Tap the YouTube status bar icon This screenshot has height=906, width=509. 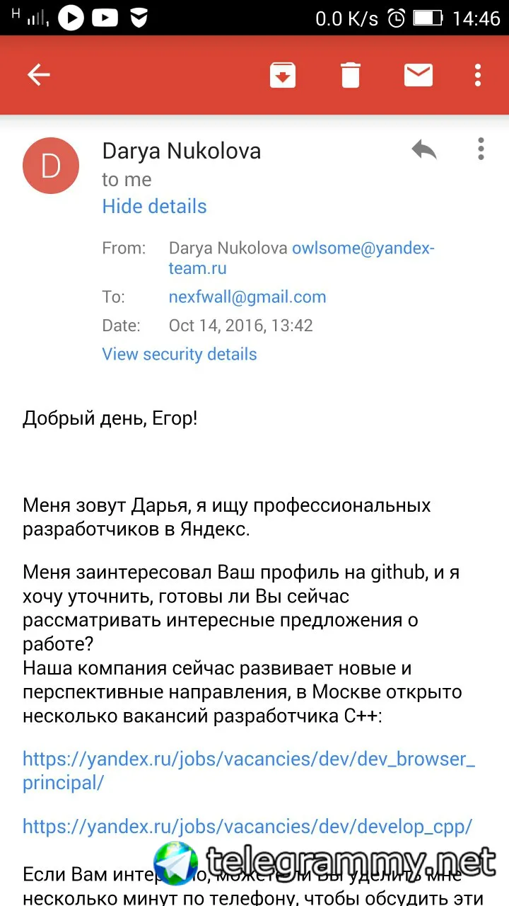tap(105, 17)
